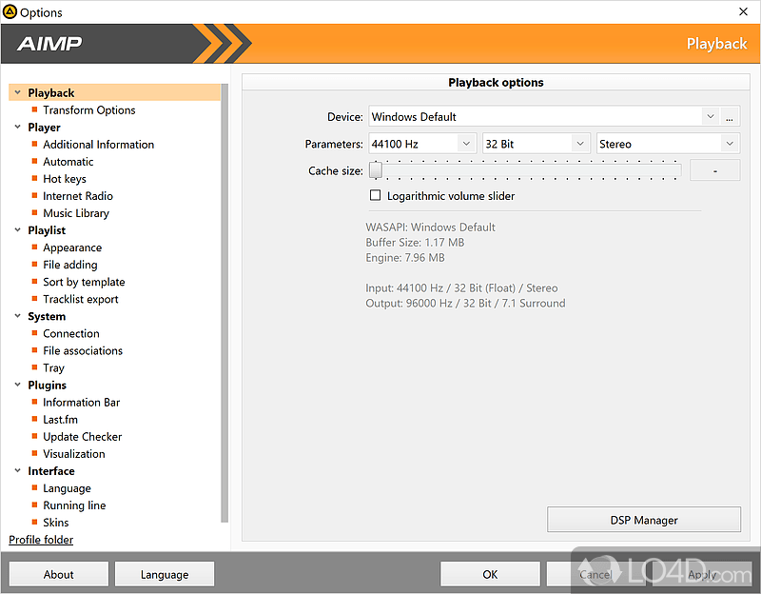Collapse the System tree section
Image resolution: width=761 pixels, height=594 pixels.
point(17,316)
